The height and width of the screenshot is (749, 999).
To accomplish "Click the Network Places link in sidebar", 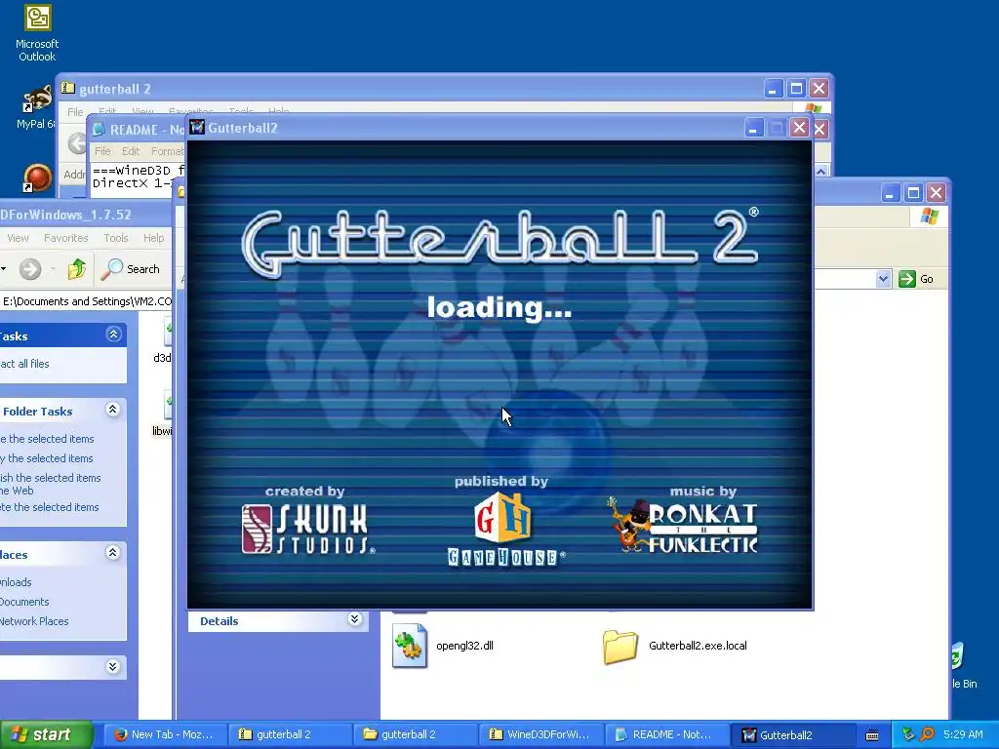I will (x=34, y=621).
